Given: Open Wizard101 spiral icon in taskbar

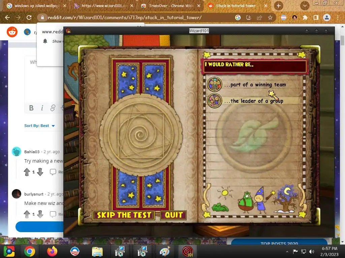Looking at the screenshot, I should [x=187, y=251].
